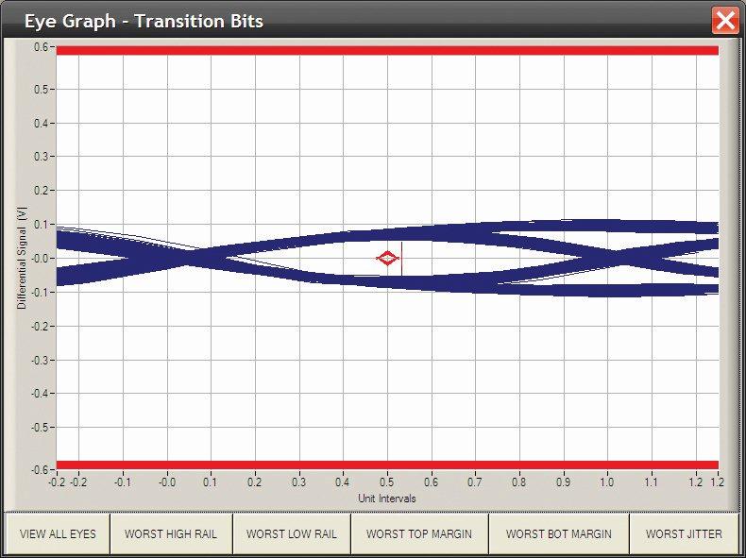Display the WORST TOP MARGIN eye

pos(418,533)
